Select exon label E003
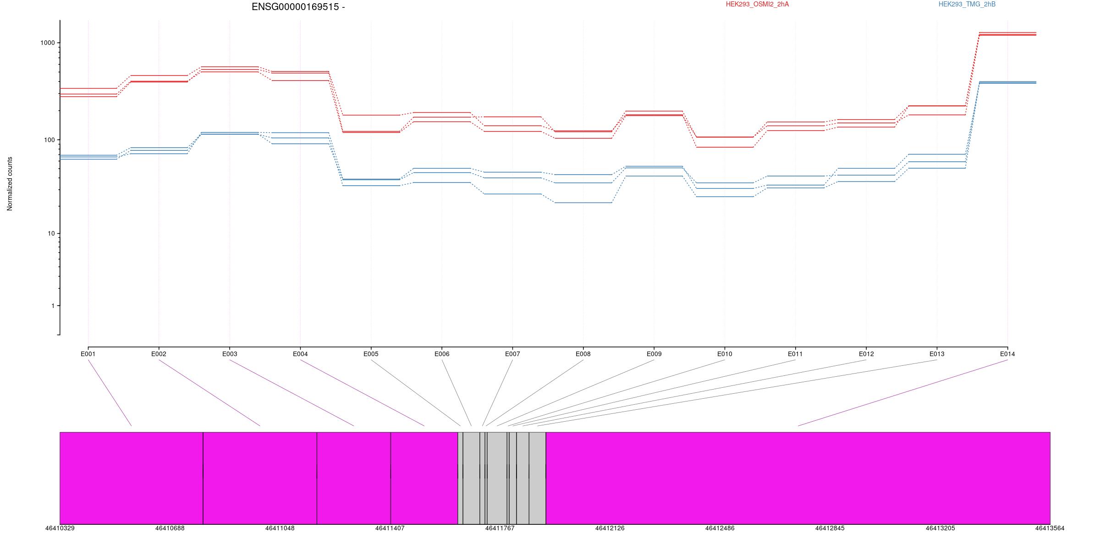The image size is (1100, 550). [x=230, y=354]
